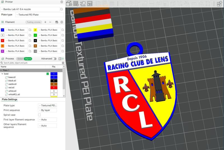
Task: Select base.stl part in object list
Action: [x=12, y=77]
